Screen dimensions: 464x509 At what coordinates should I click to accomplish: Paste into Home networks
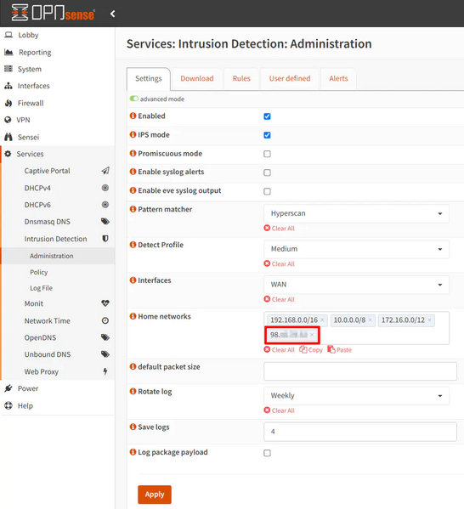pos(340,349)
